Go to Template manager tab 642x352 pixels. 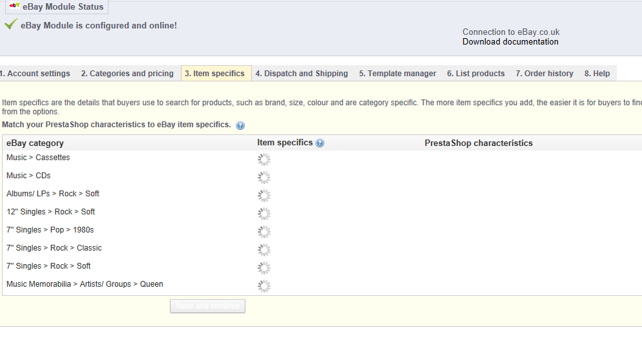point(397,74)
